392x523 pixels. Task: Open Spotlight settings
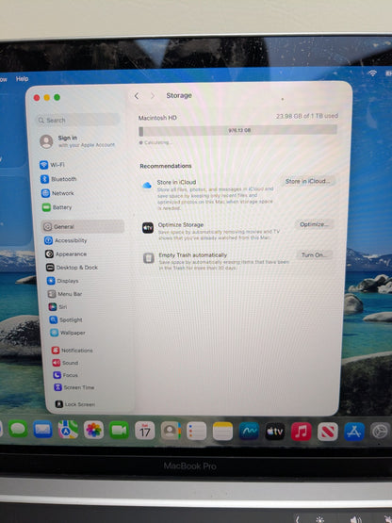(66, 319)
